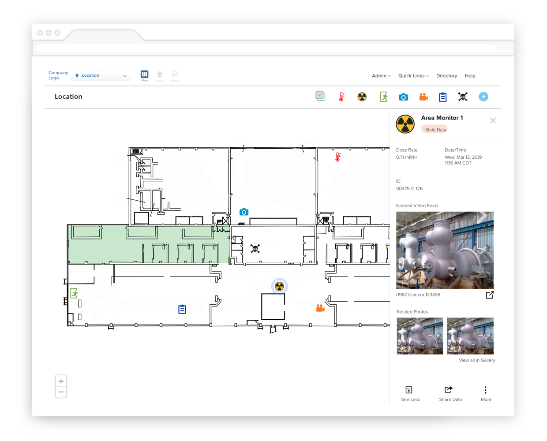Open the Location dropdown
This screenshot has height=441, width=547.
[x=101, y=75]
